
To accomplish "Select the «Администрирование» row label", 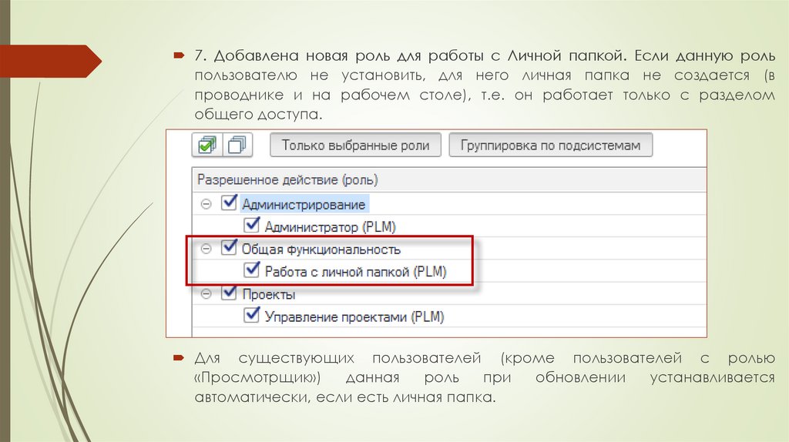I will point(304,205).
